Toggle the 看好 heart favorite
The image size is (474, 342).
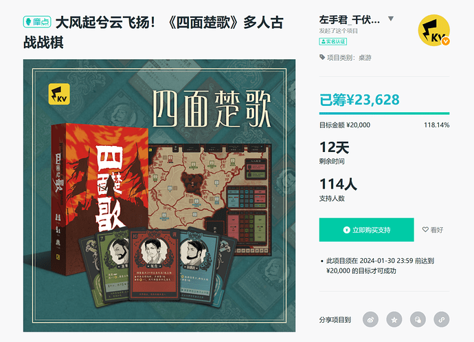pyautogui.click(x=433, y=230)
